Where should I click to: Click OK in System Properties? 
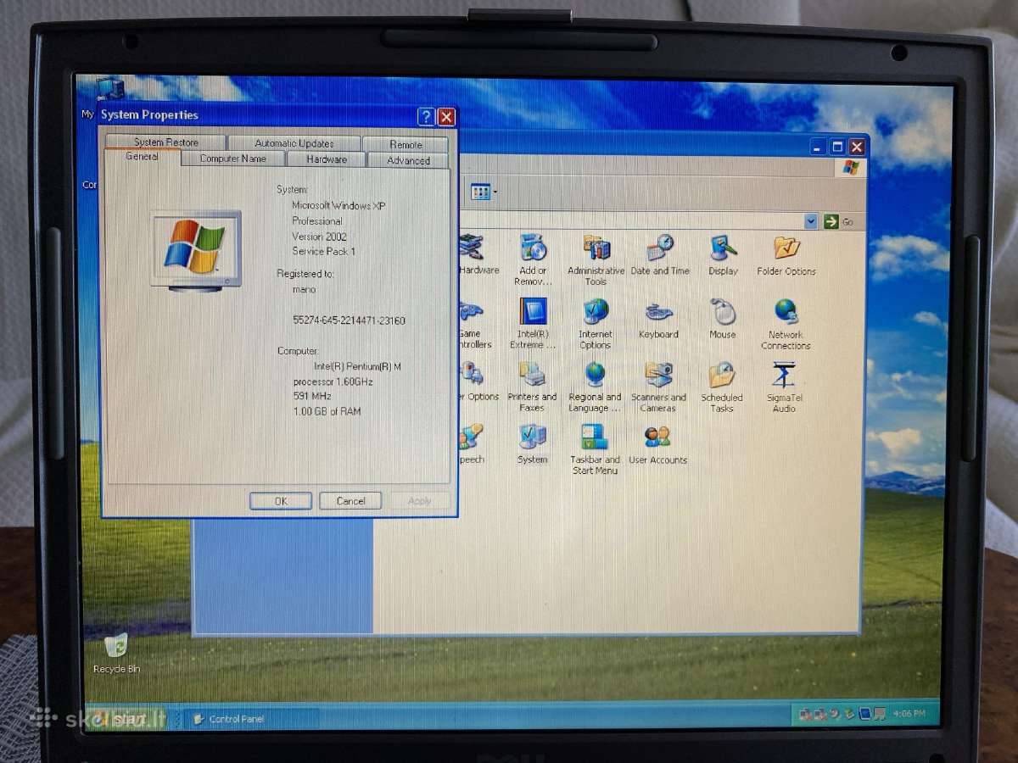(281, 501)
